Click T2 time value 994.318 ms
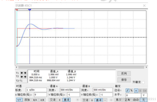 (x=35, y=77)
